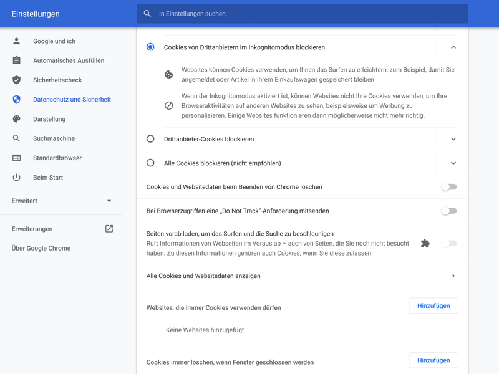Click the magnifier icon beside Suchmaschine

17,138
